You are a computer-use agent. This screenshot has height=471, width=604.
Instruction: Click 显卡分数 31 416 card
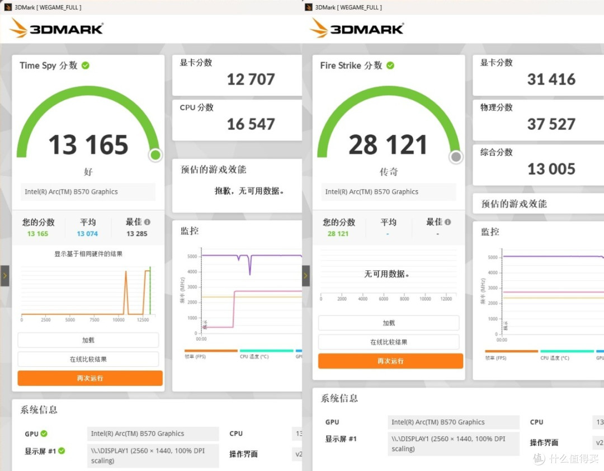pos(538,75)
